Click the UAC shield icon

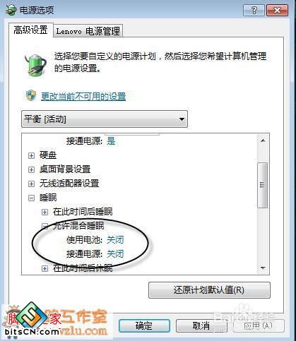(x=31, y=95)
